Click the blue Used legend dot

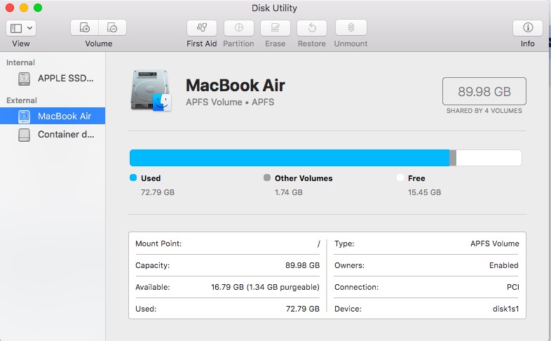(133, 178)
